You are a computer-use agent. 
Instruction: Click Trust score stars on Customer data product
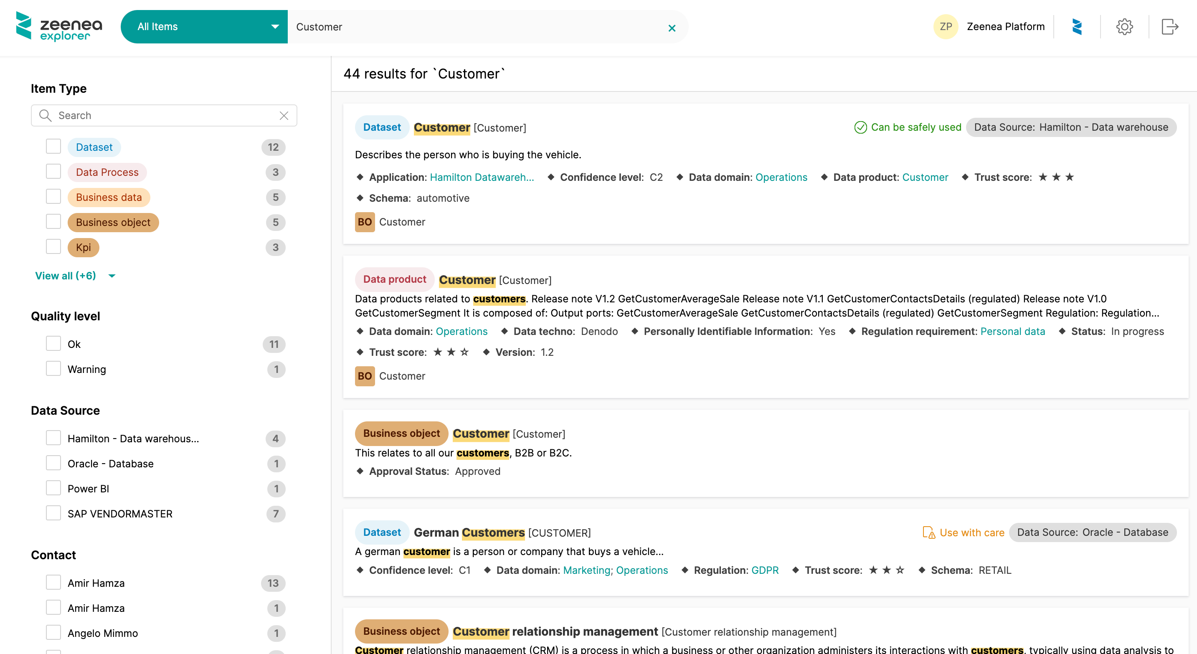click(x=451, y=352)
